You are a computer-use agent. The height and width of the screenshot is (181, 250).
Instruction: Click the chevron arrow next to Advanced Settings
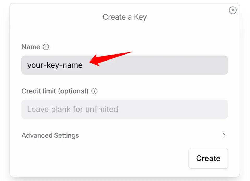pos(224,135)
